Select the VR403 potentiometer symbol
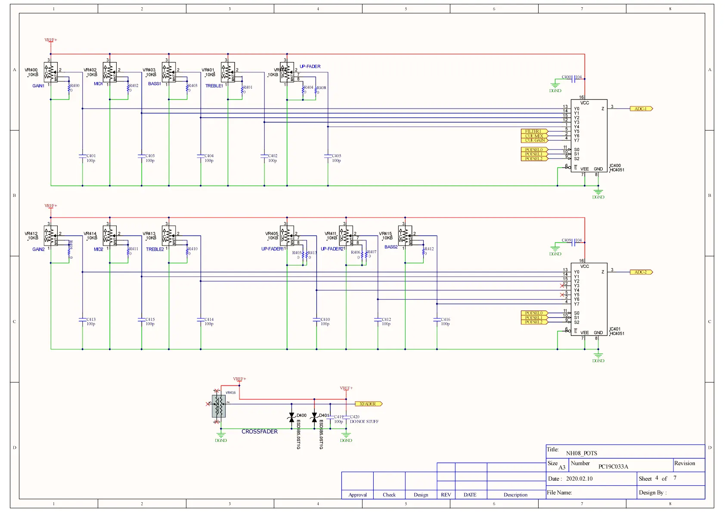The image size is (725, 513). pos(169,72)
